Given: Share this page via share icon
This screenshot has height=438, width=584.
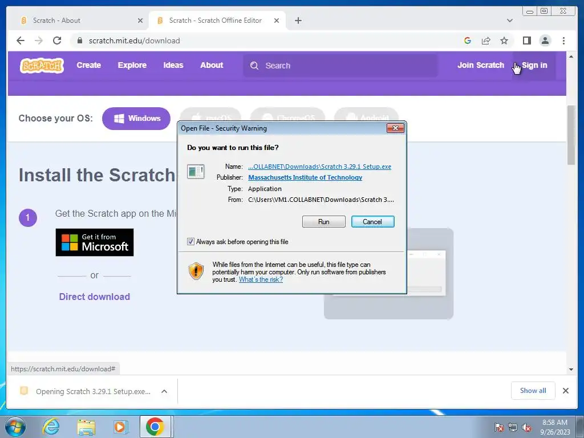Looking at the screenshot, I should point(486,40).
